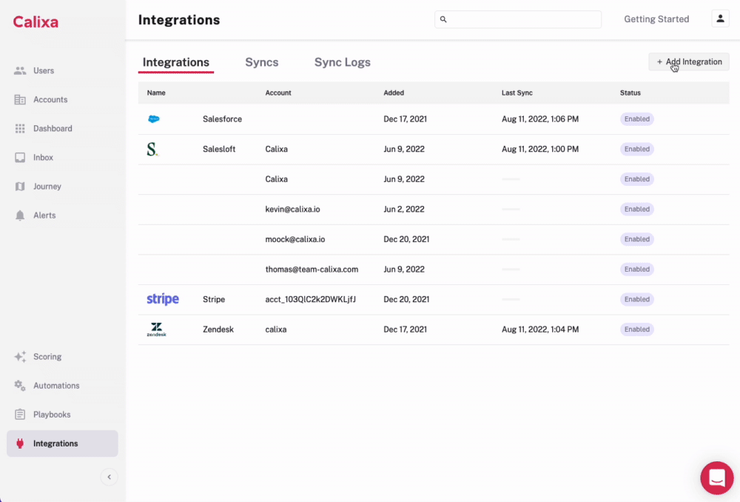Switch to the Syncs tab
Image resolution: width=740 pixels, height=502 pixels.
coord(262,62)
